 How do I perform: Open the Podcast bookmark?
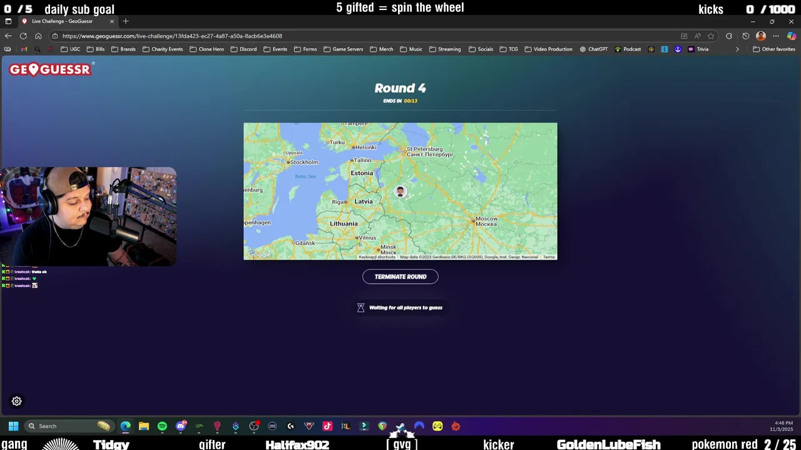(628, 49)
